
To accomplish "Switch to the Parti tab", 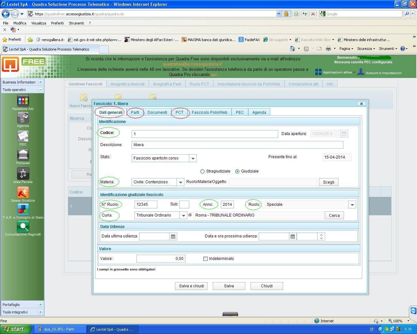I will coord(135,112).
